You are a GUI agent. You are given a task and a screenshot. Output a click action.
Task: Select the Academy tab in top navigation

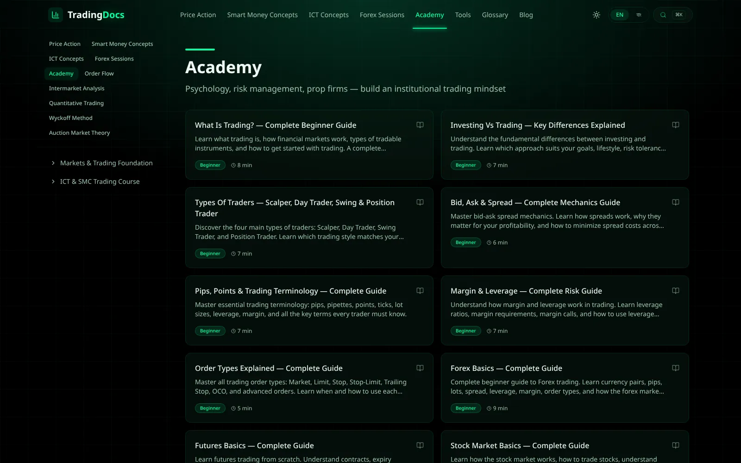430,15
